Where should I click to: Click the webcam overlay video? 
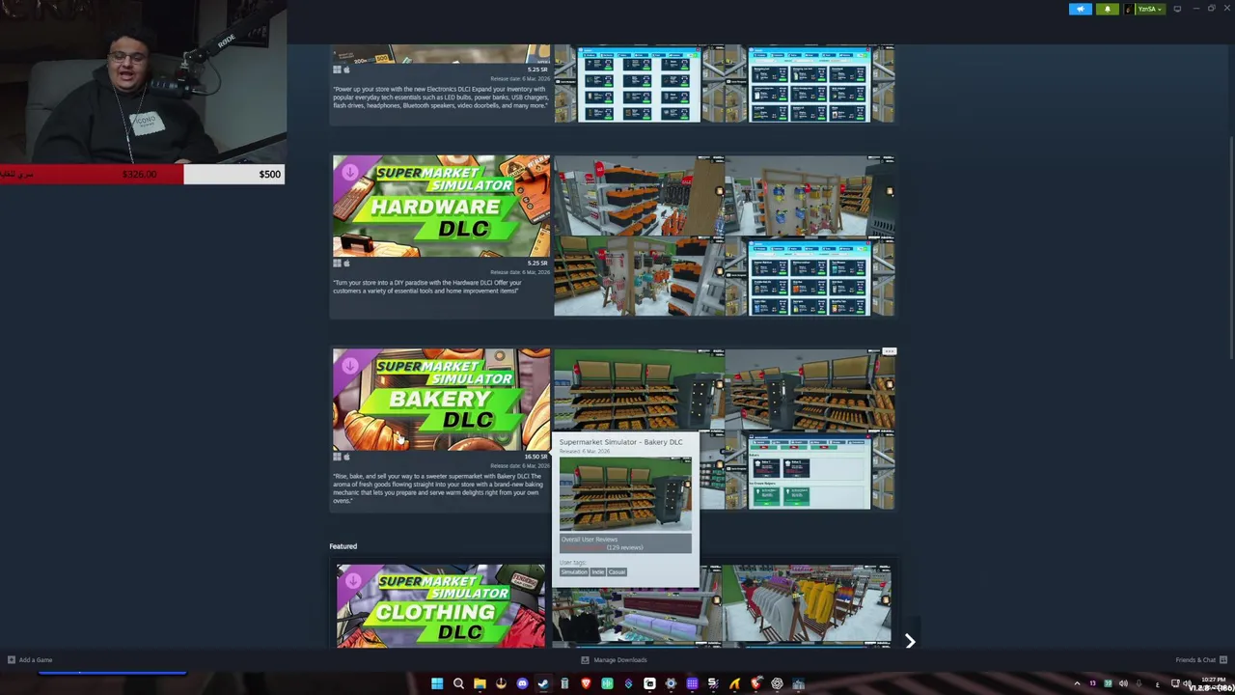tap(143, 82)
